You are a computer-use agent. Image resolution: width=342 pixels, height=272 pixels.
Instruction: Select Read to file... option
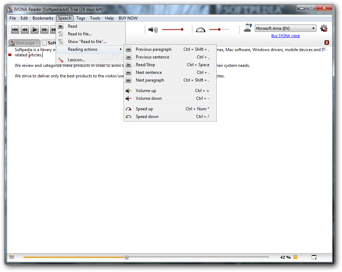pos(91,34)
